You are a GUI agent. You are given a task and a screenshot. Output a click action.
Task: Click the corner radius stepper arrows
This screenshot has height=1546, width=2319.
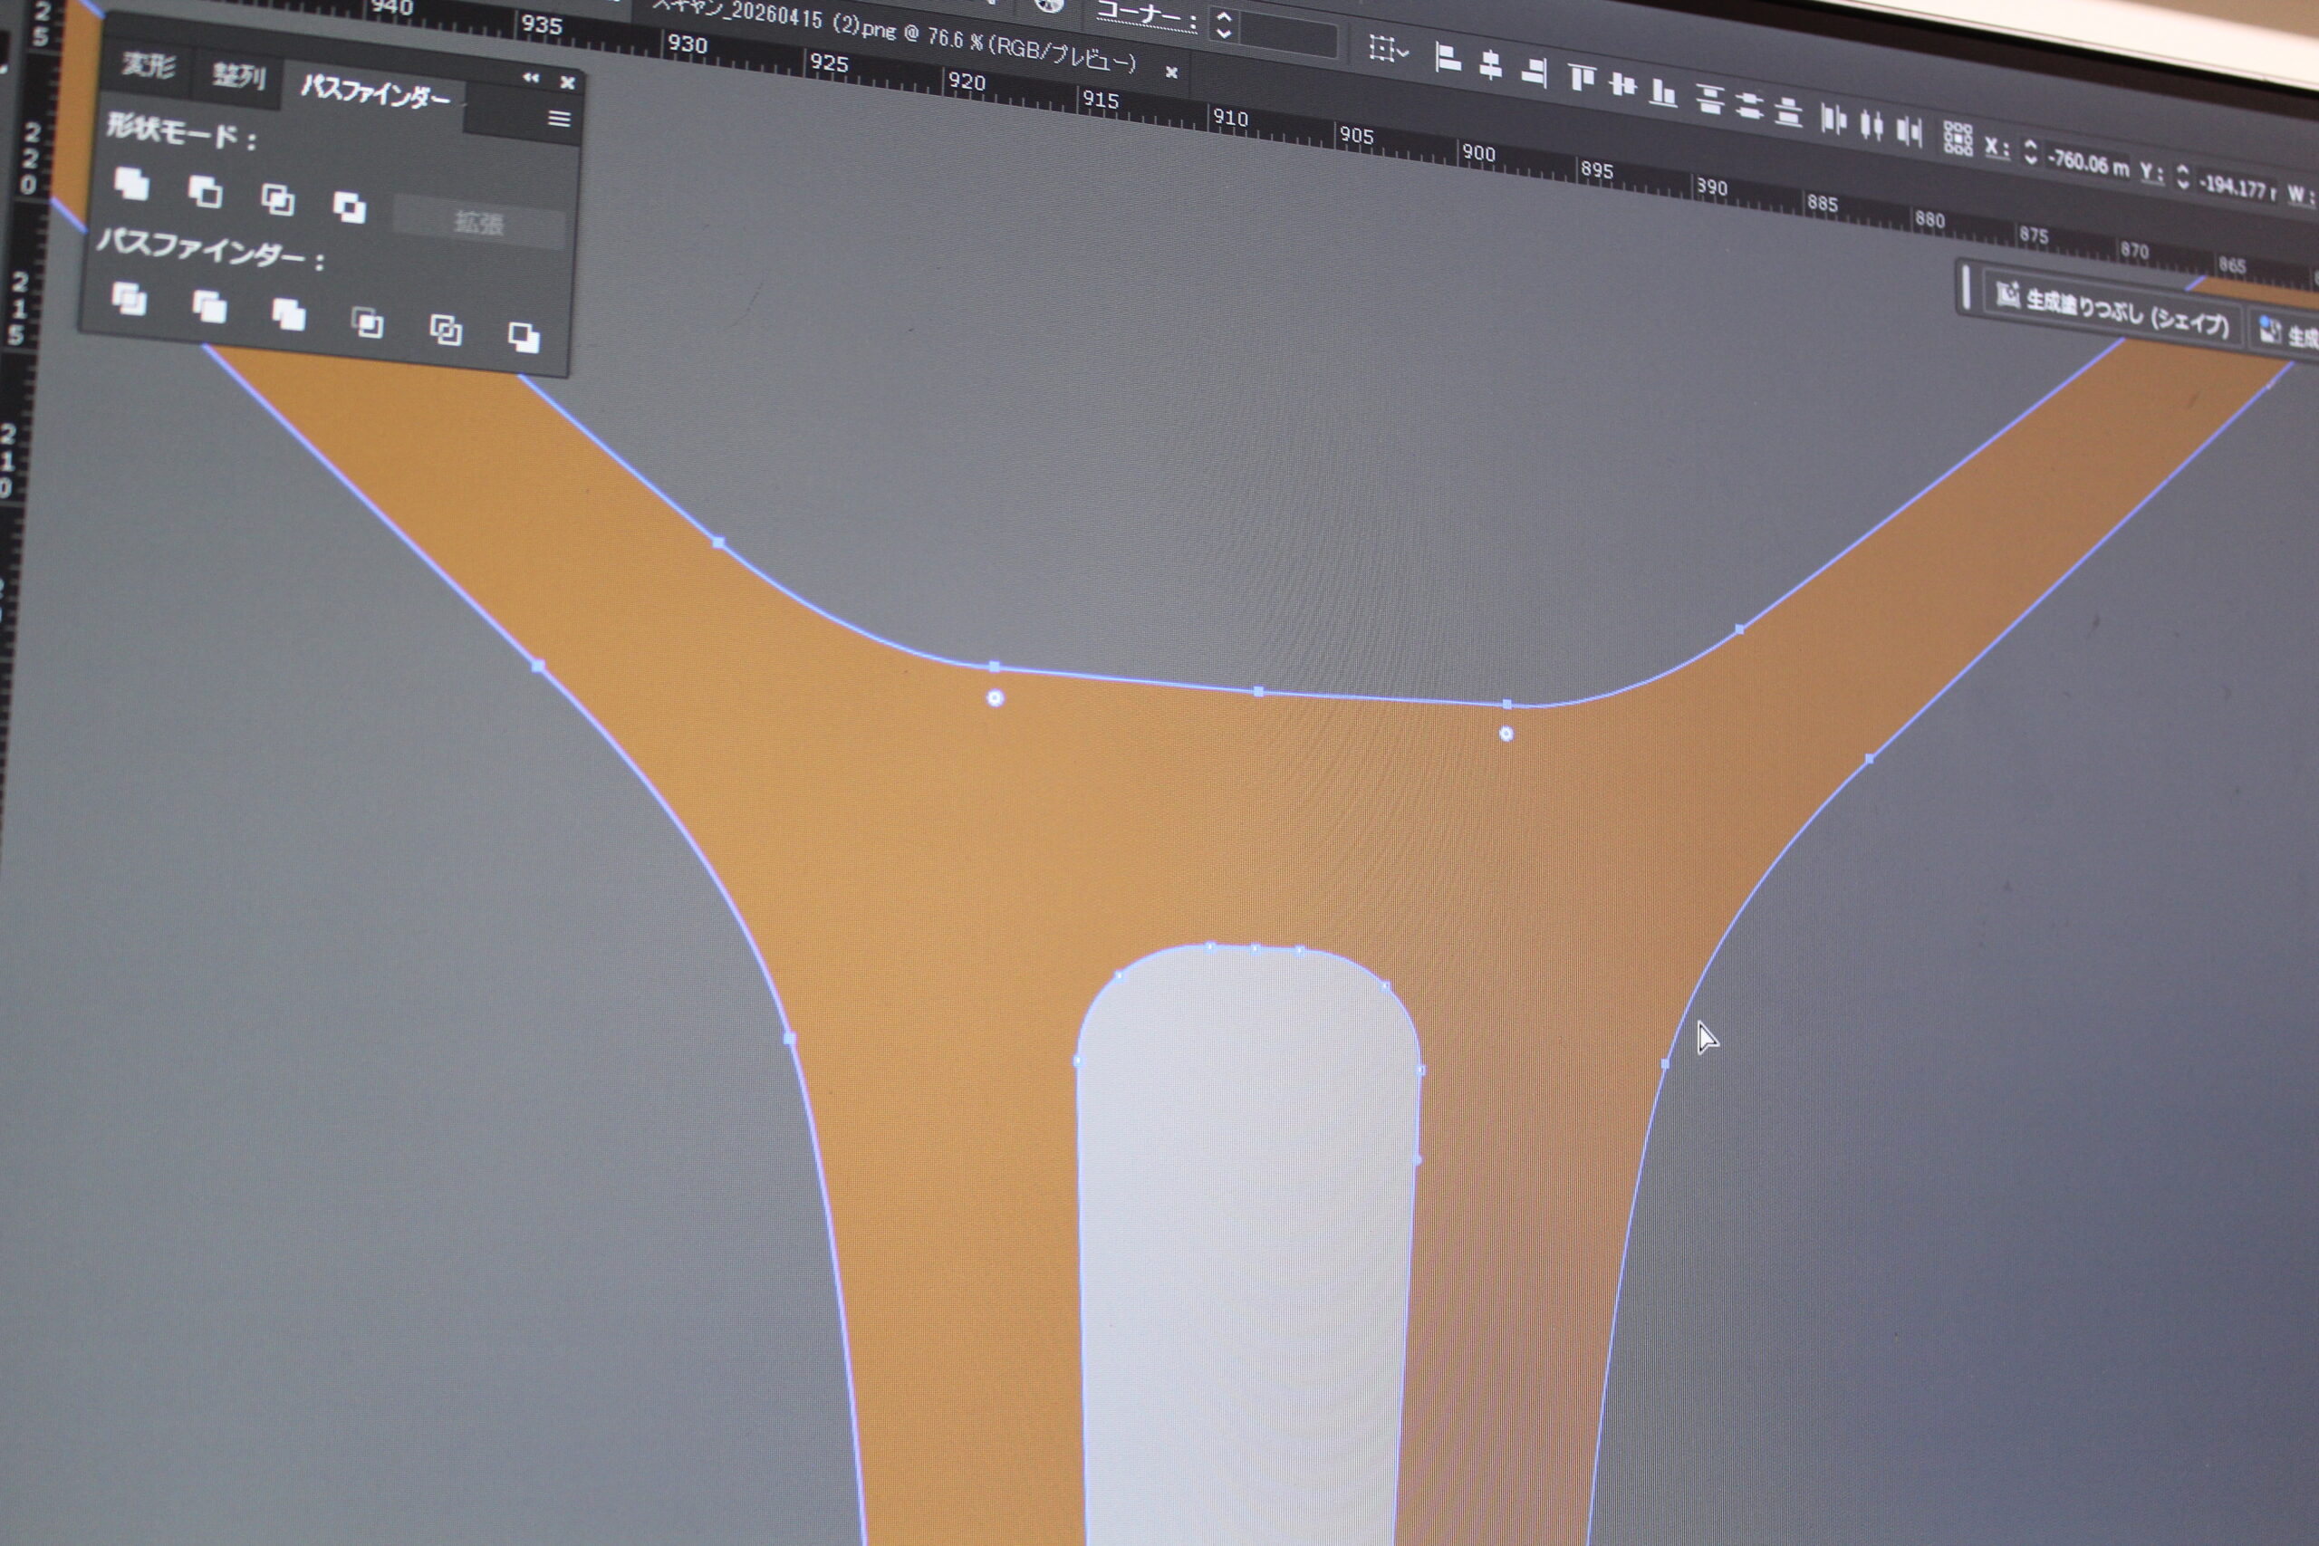click(1224, 24)
